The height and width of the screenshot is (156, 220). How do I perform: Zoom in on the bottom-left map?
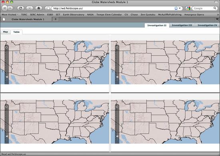pyautogui.click(x=6, y=107)
